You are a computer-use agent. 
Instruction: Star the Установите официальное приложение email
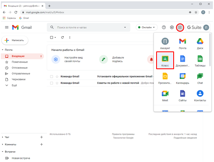click(x=57, y=77)
